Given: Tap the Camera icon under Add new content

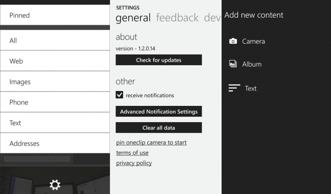Looking at the screenshot, I should coord(233,41).
